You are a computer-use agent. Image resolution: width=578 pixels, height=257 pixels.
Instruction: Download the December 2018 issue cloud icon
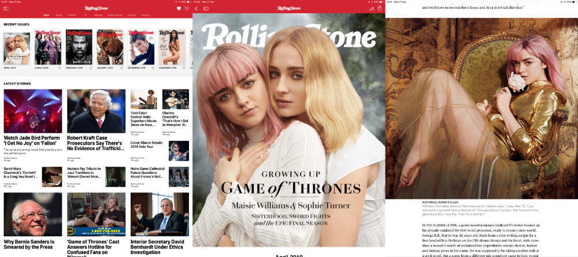(153, 68)
